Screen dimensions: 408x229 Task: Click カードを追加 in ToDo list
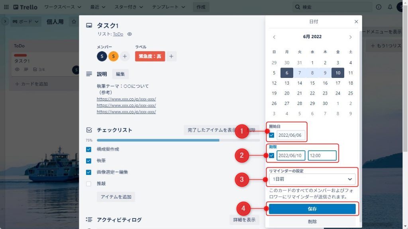tap(31, 84)
